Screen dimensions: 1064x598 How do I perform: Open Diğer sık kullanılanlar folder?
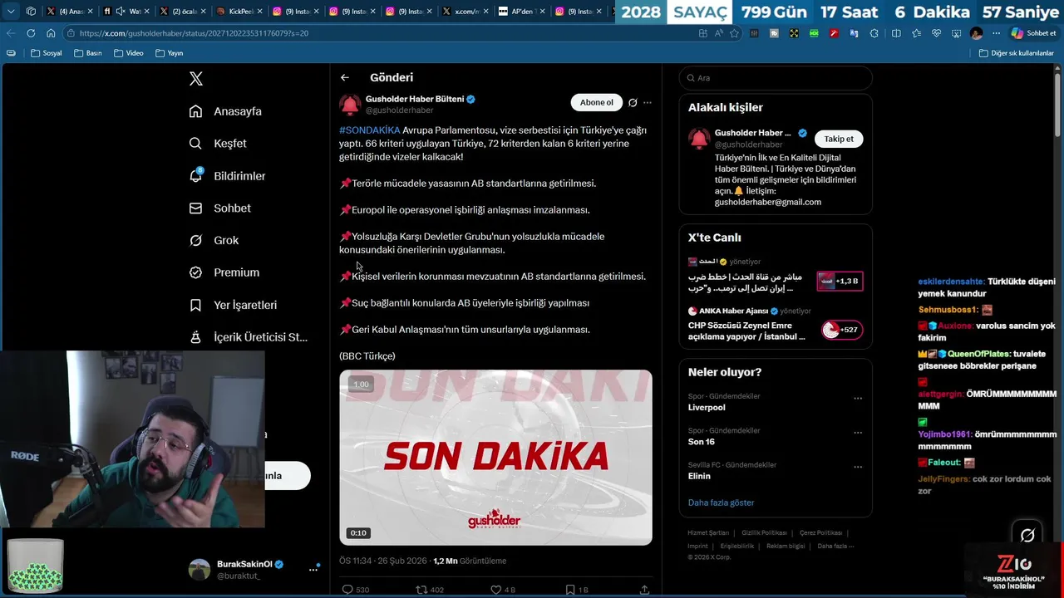pyautogui.click(x=1016, y=53)
